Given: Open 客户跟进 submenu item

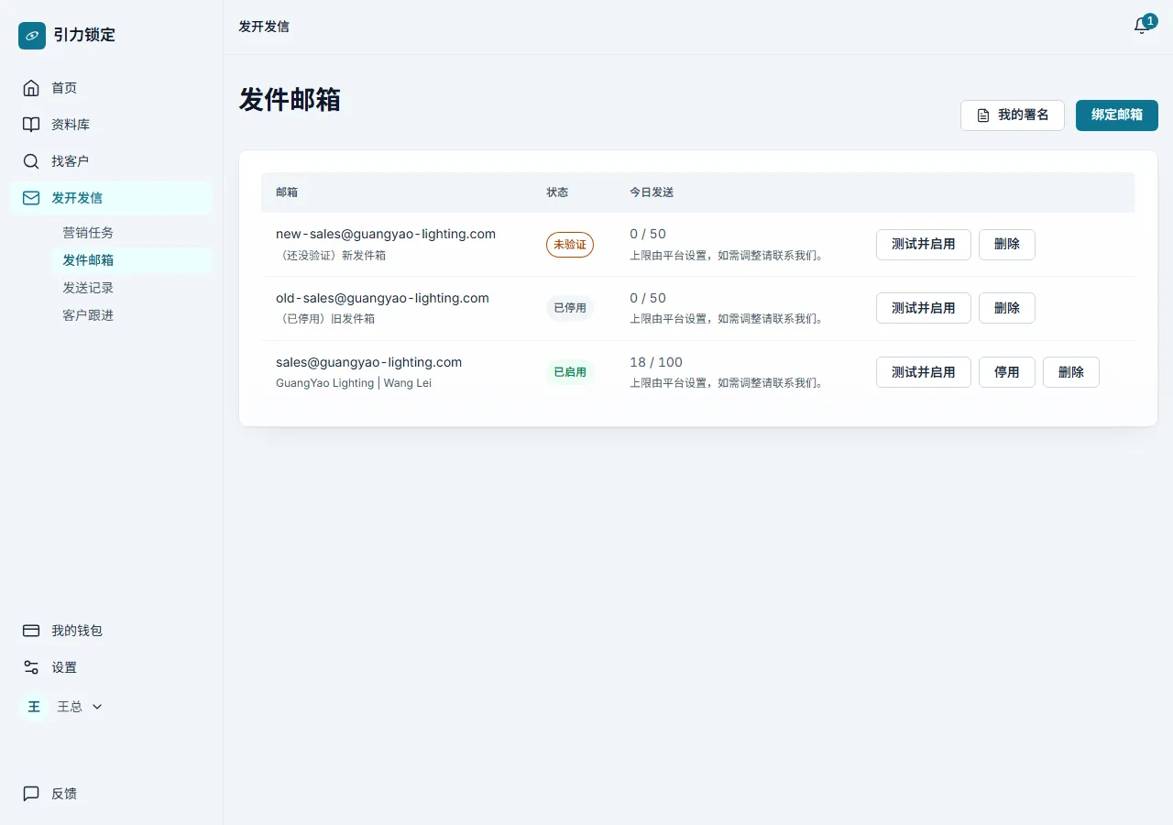Looking at the screenshot, I should click(x=132, y=315).
